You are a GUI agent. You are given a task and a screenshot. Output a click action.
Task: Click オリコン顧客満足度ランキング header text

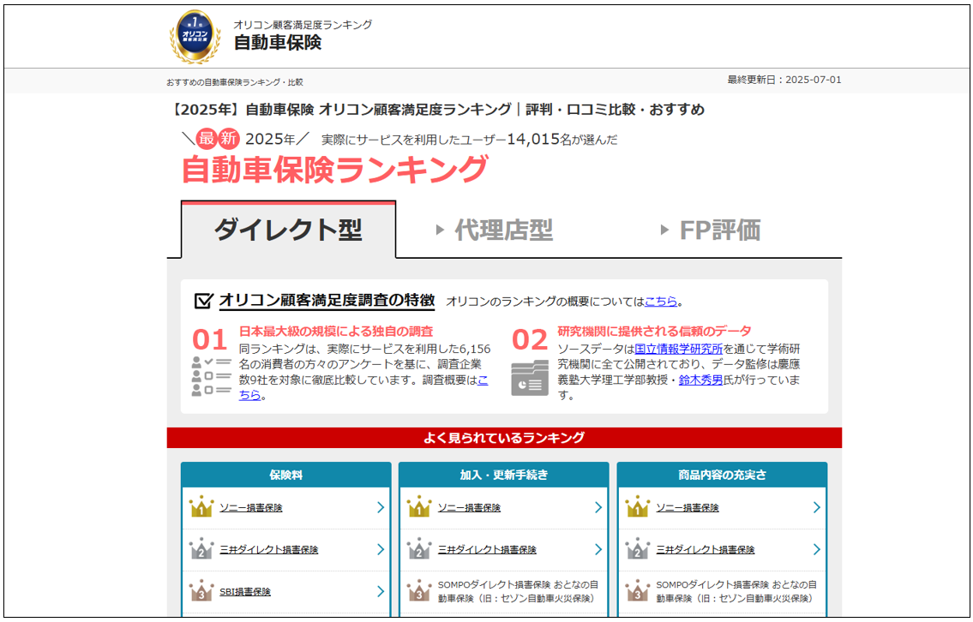pyautogui.click(x=303, y=24)
